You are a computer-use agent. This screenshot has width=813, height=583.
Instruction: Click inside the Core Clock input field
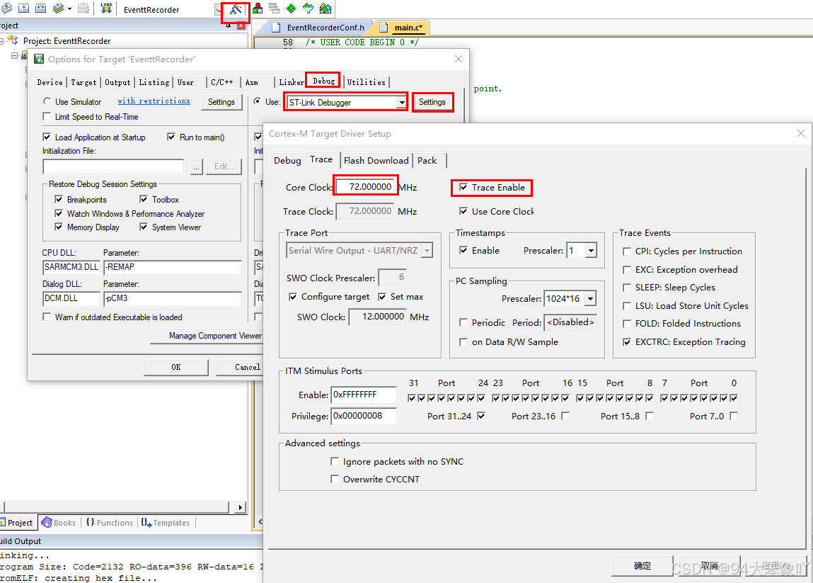[x=365, y=185]
